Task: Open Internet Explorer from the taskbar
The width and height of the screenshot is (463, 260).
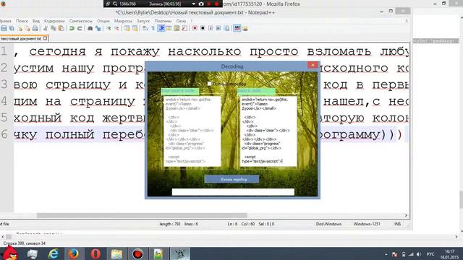Action: click(x=53, y=253)
